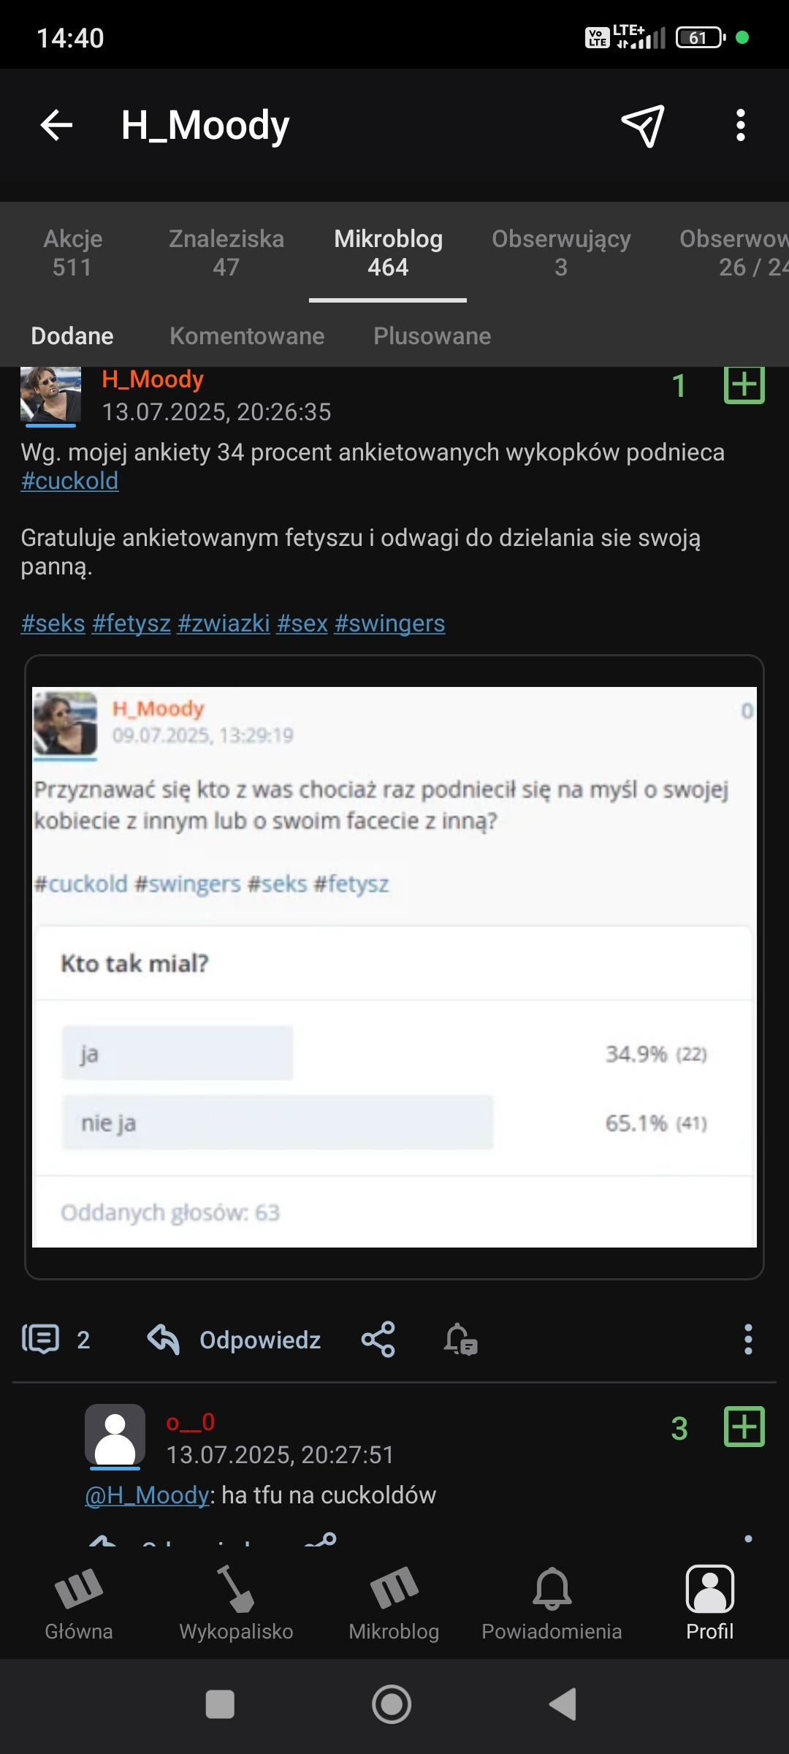
Task: Upvote H_Moody's post with the plus button
Action: click(744, 384)
